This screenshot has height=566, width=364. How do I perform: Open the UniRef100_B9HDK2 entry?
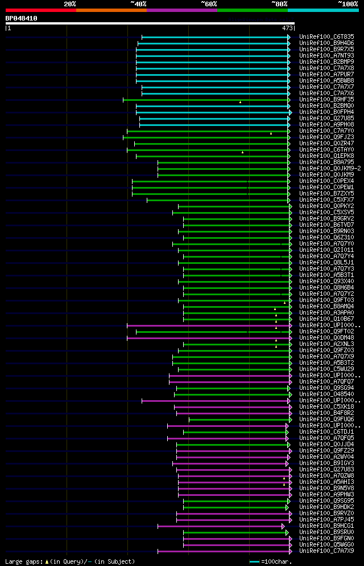click(326, 507)
